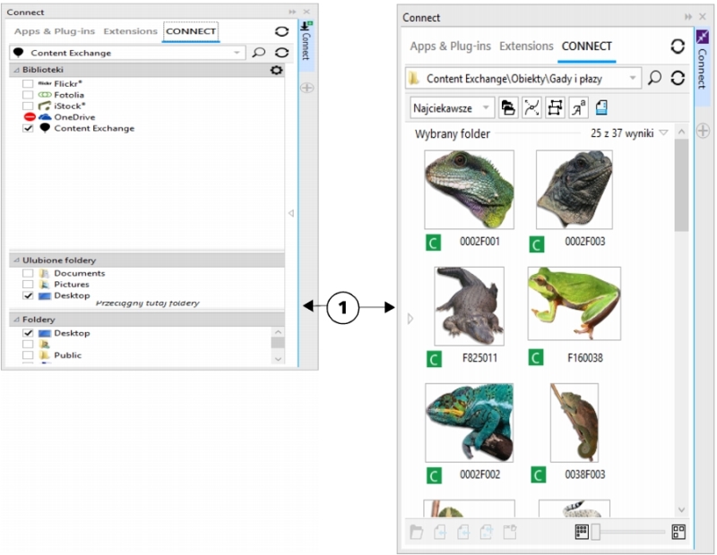Click the search magnifier in the right panel
Viewport: 717px width, 555px height.
coord(655,79)
